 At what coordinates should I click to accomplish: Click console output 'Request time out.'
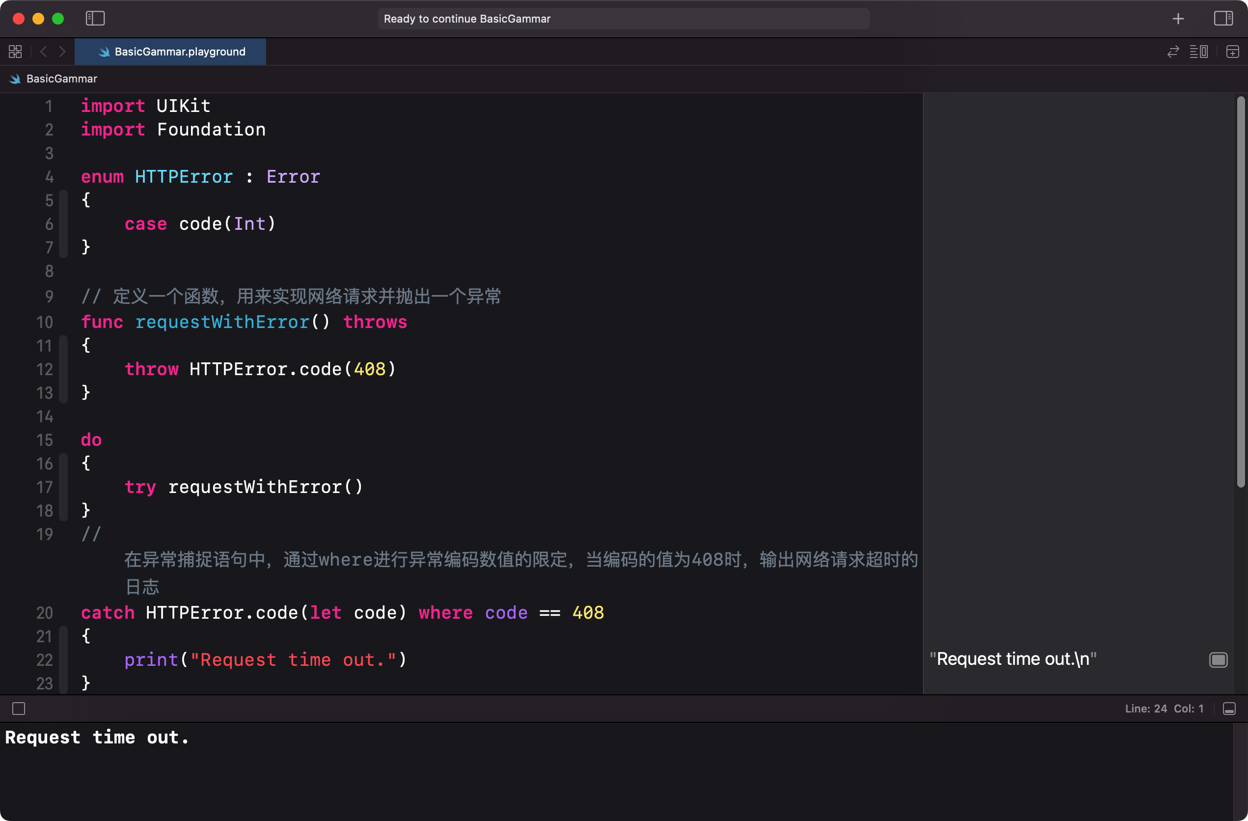pyautogui.click(x=97, y=737)
